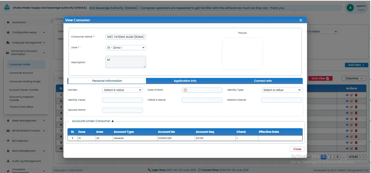Click the Bill Generation Process icon
The image size is (371, 173).
coord(8,131)
